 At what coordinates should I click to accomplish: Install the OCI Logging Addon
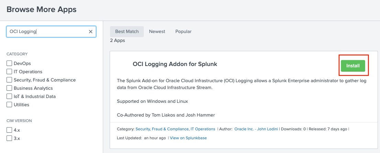pyautogui.click(x=353, y=66)
